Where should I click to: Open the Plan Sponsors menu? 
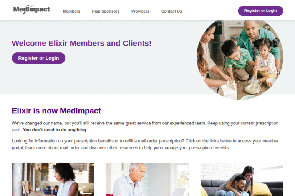106,11
